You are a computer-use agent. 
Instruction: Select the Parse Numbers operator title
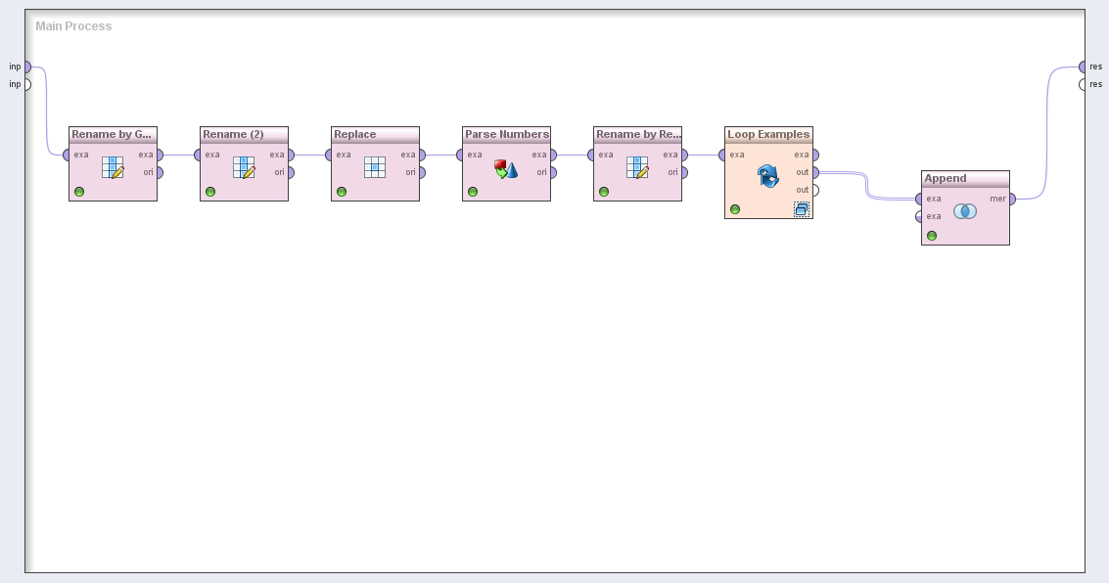tap(506, 134)
